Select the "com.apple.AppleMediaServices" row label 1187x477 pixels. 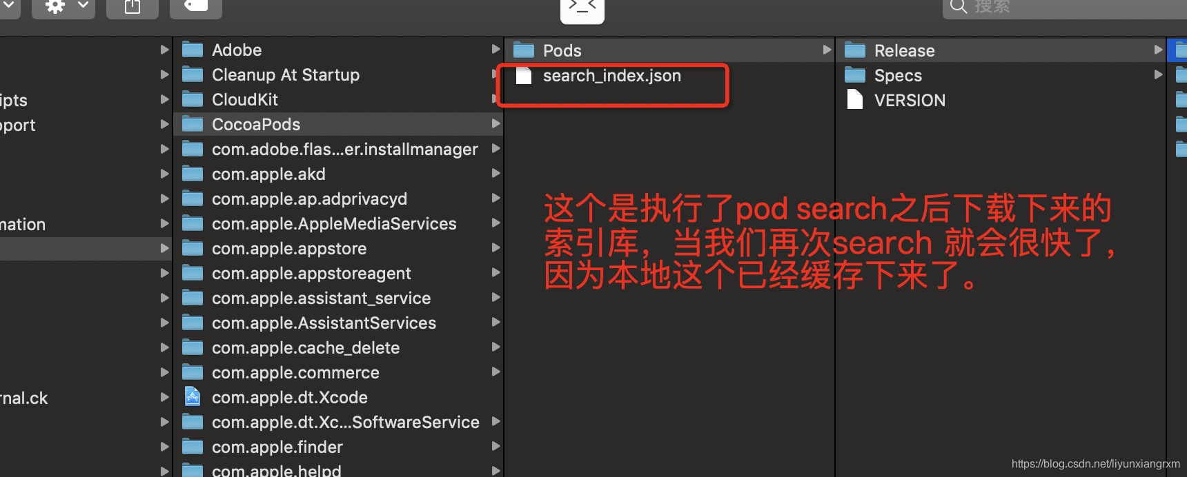tap(334, 224)
